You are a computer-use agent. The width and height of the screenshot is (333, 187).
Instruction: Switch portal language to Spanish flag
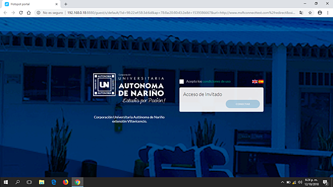pos(261,82)
